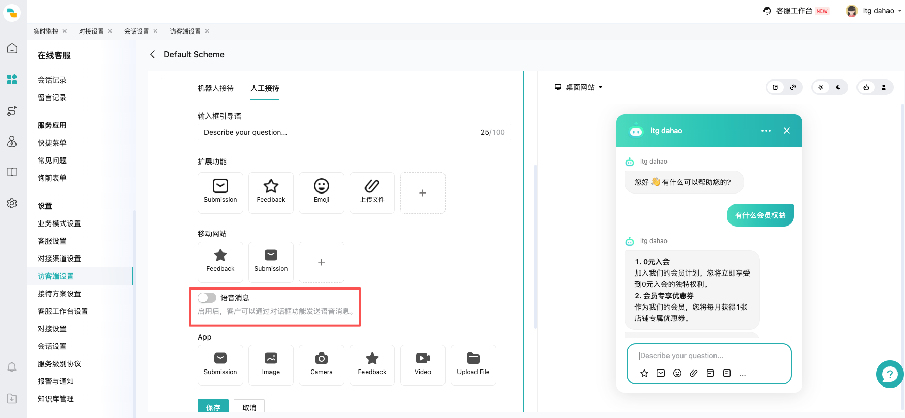Open the notifications bell icon

click(12, 367)
